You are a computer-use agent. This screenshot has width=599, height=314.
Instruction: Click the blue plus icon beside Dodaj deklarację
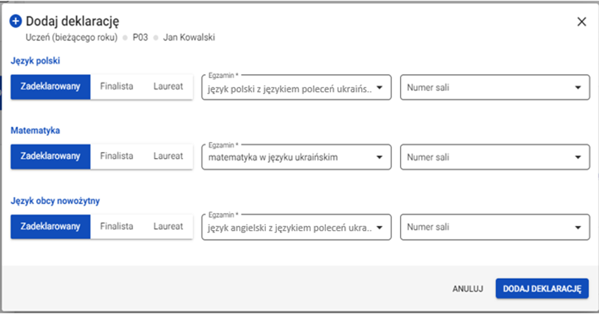click(x=16, y=22)
